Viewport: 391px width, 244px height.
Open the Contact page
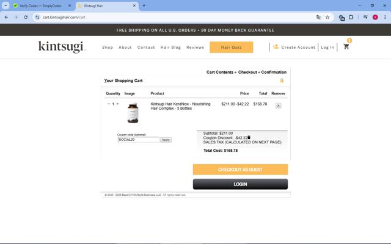point(146,48)
